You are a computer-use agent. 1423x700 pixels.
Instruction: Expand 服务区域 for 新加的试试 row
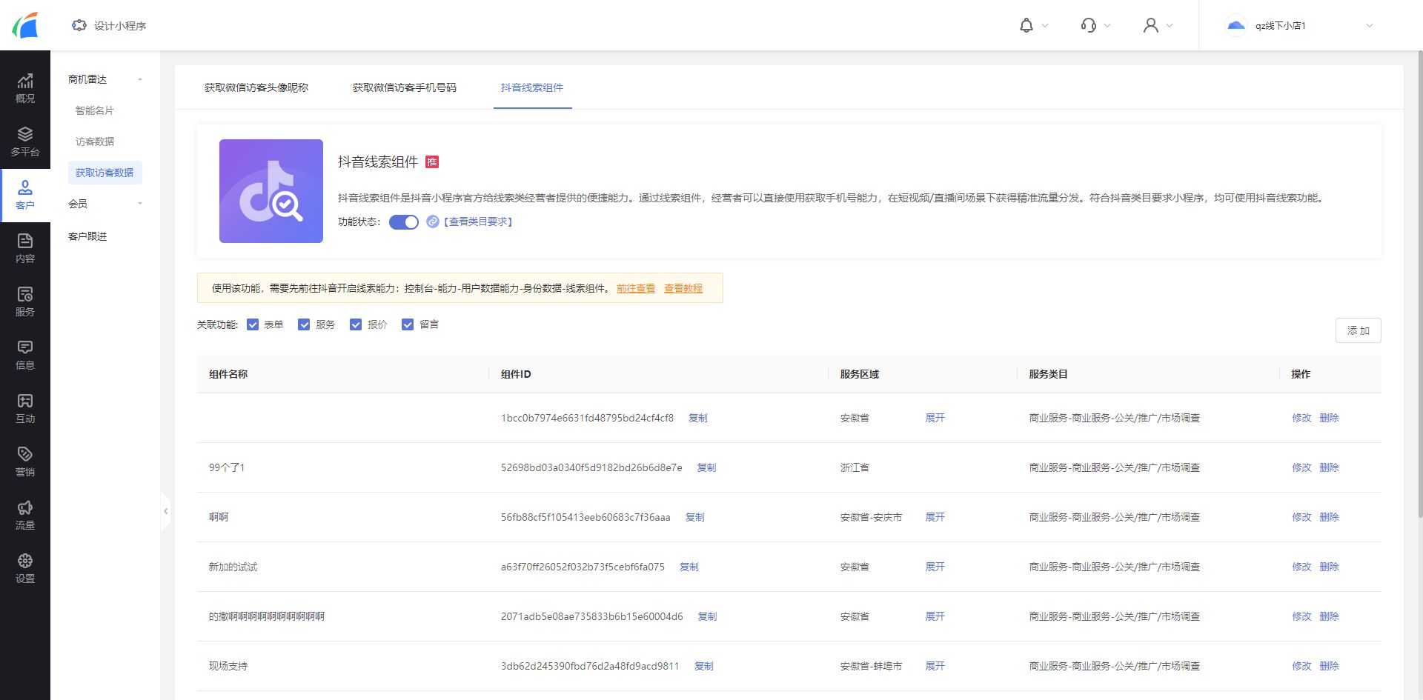click(x=935, y=567)
